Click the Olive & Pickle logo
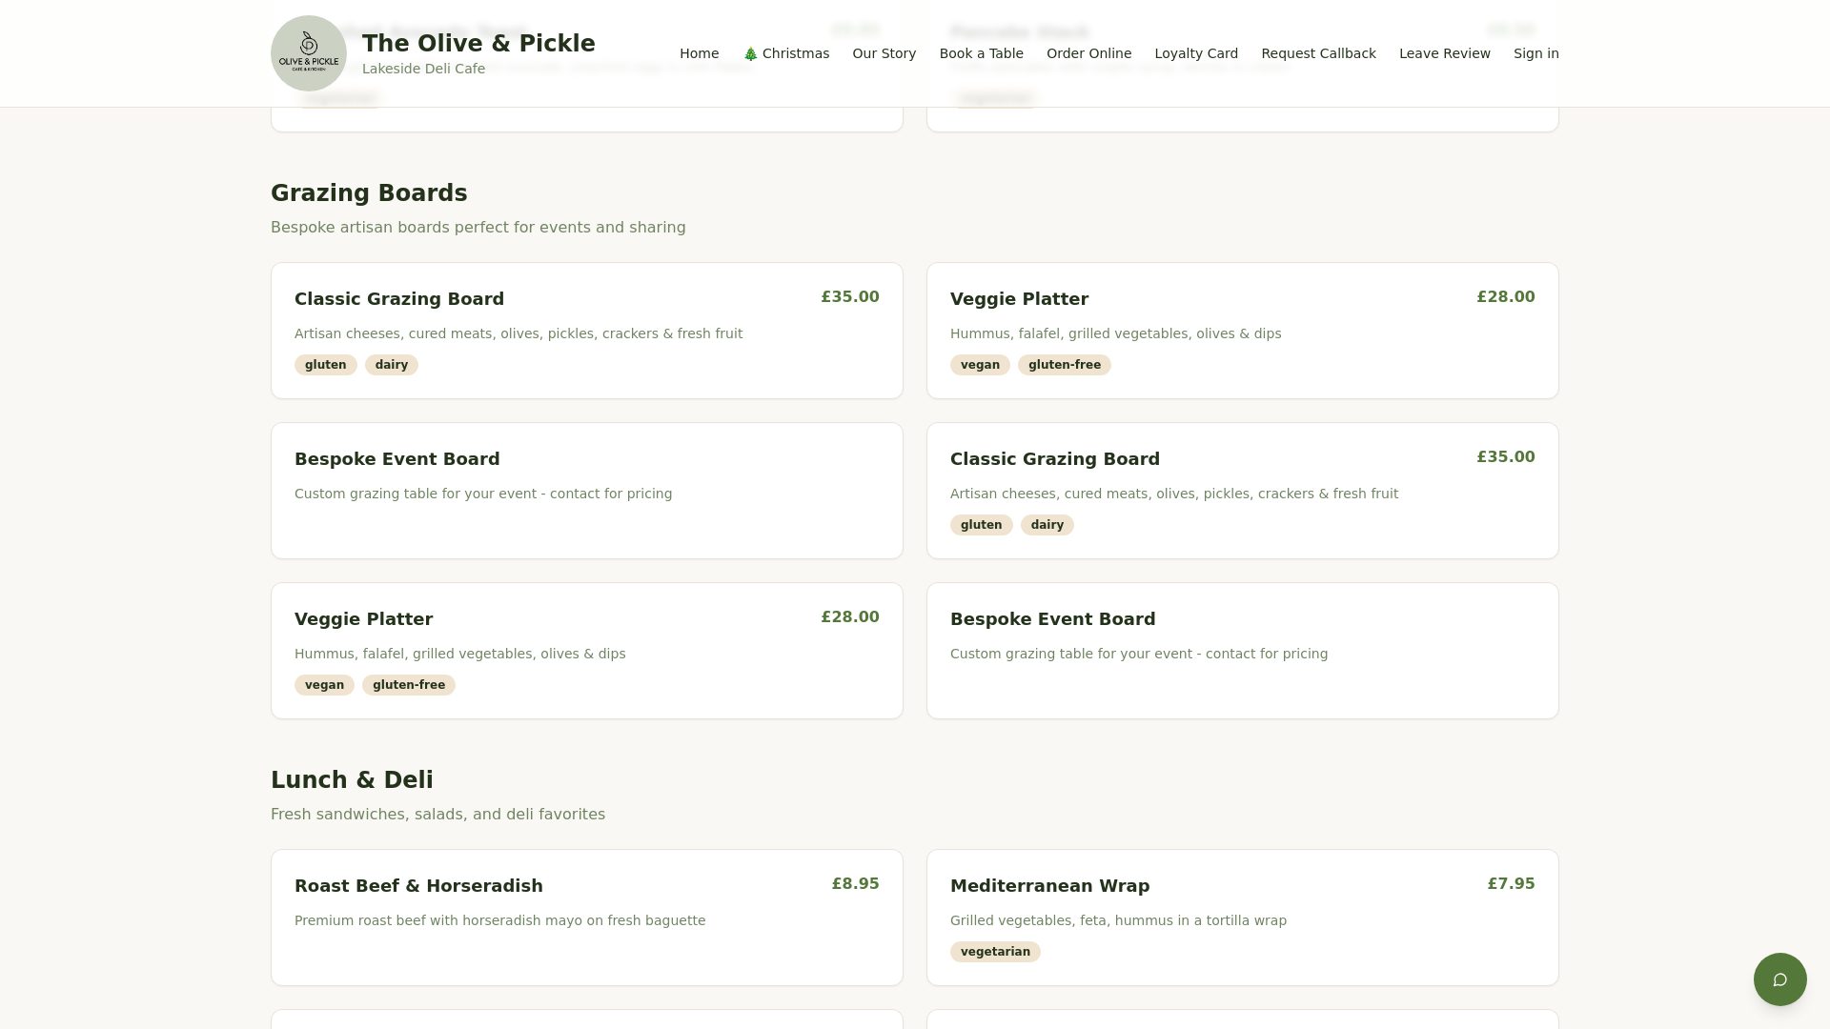 309,53
